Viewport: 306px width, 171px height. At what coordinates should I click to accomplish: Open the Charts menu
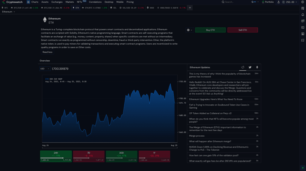pyautogui.click(x=35, y=2)
